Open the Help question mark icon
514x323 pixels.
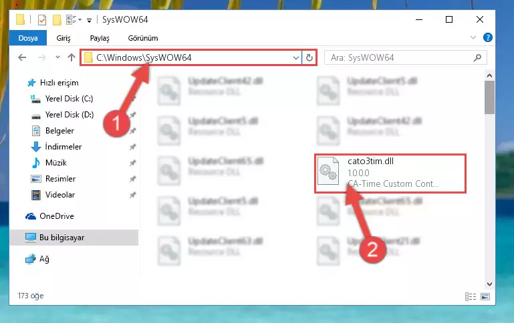(487, 37)
